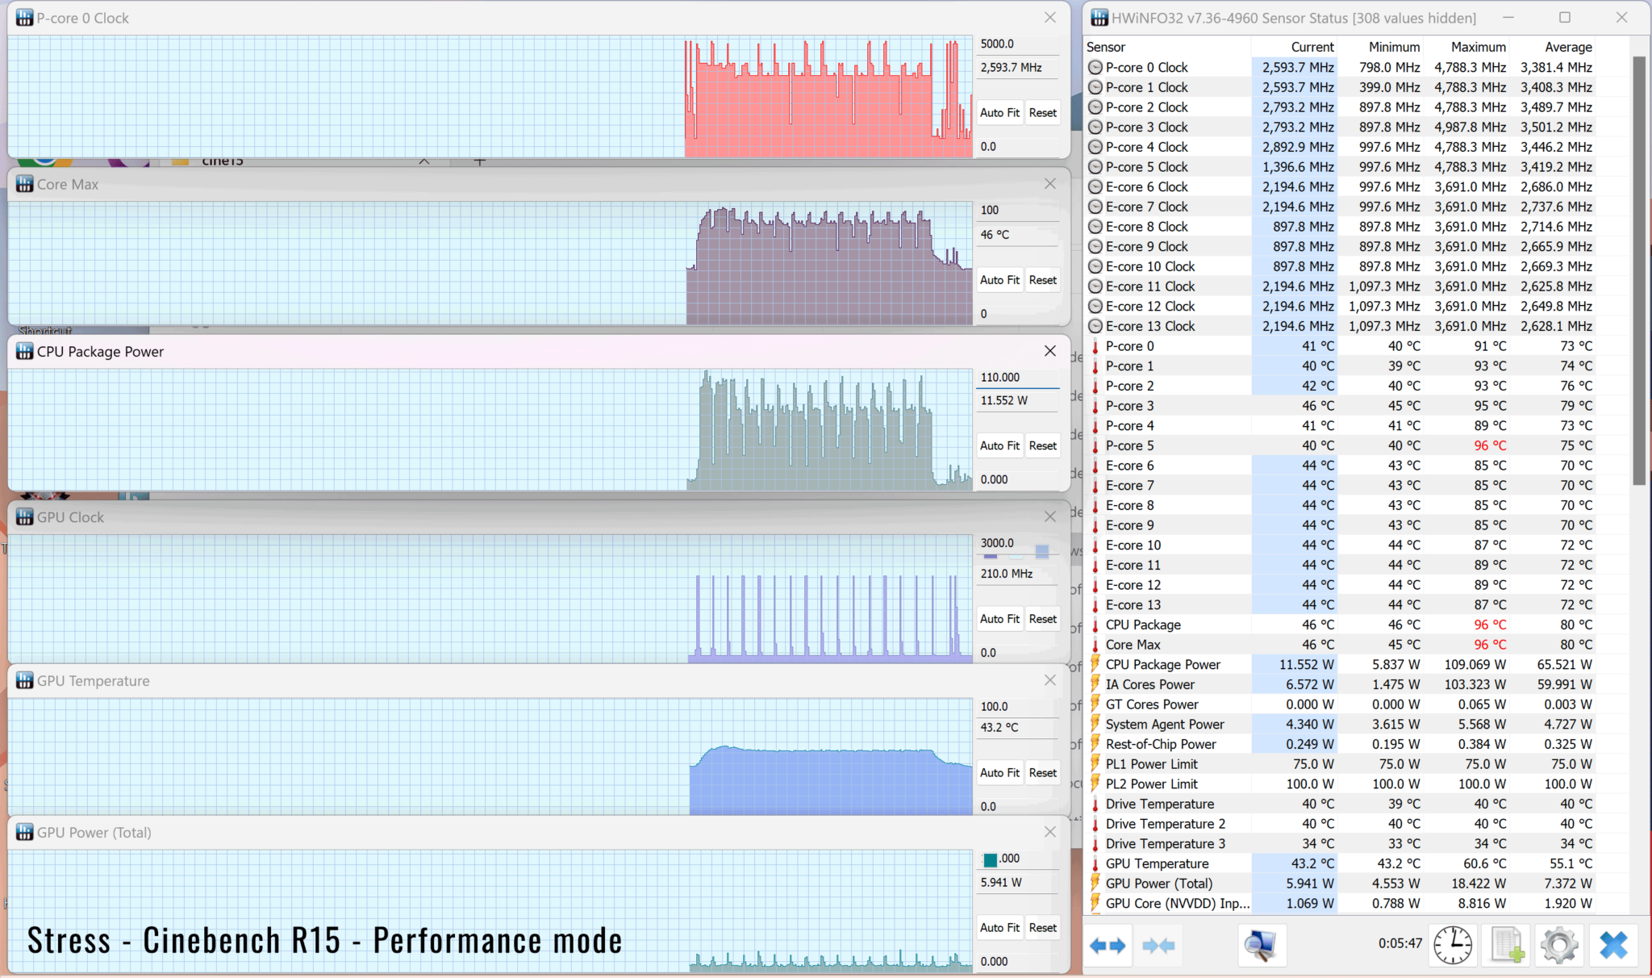Select the GPU Temperature sensor row
Viewport: 1652px width, 978px height.
pos(1157,863)
